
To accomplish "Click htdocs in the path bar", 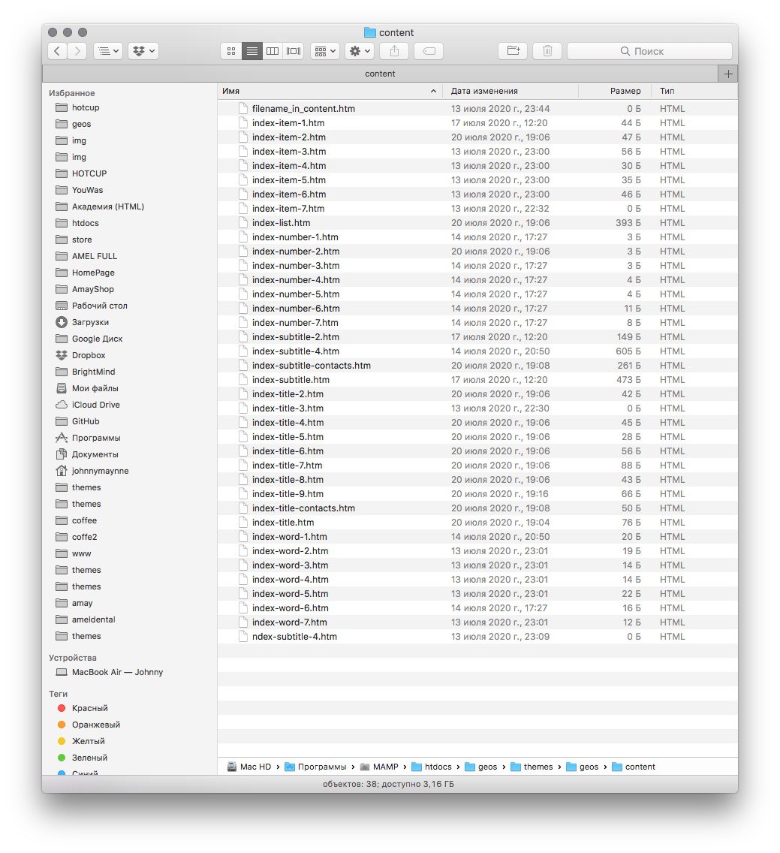I will (x=432, y=767).
